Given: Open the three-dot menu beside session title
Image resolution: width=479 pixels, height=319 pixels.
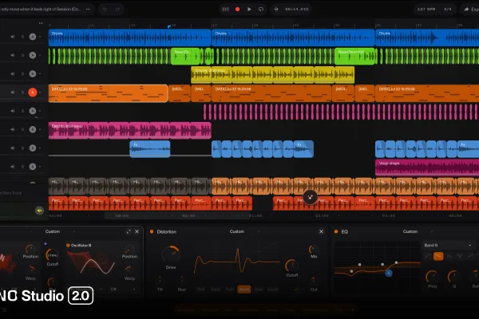Looking at the screenshot, I should tap(89, 9).
